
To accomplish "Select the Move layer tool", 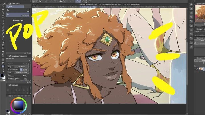I will click(x=3, y=15).
